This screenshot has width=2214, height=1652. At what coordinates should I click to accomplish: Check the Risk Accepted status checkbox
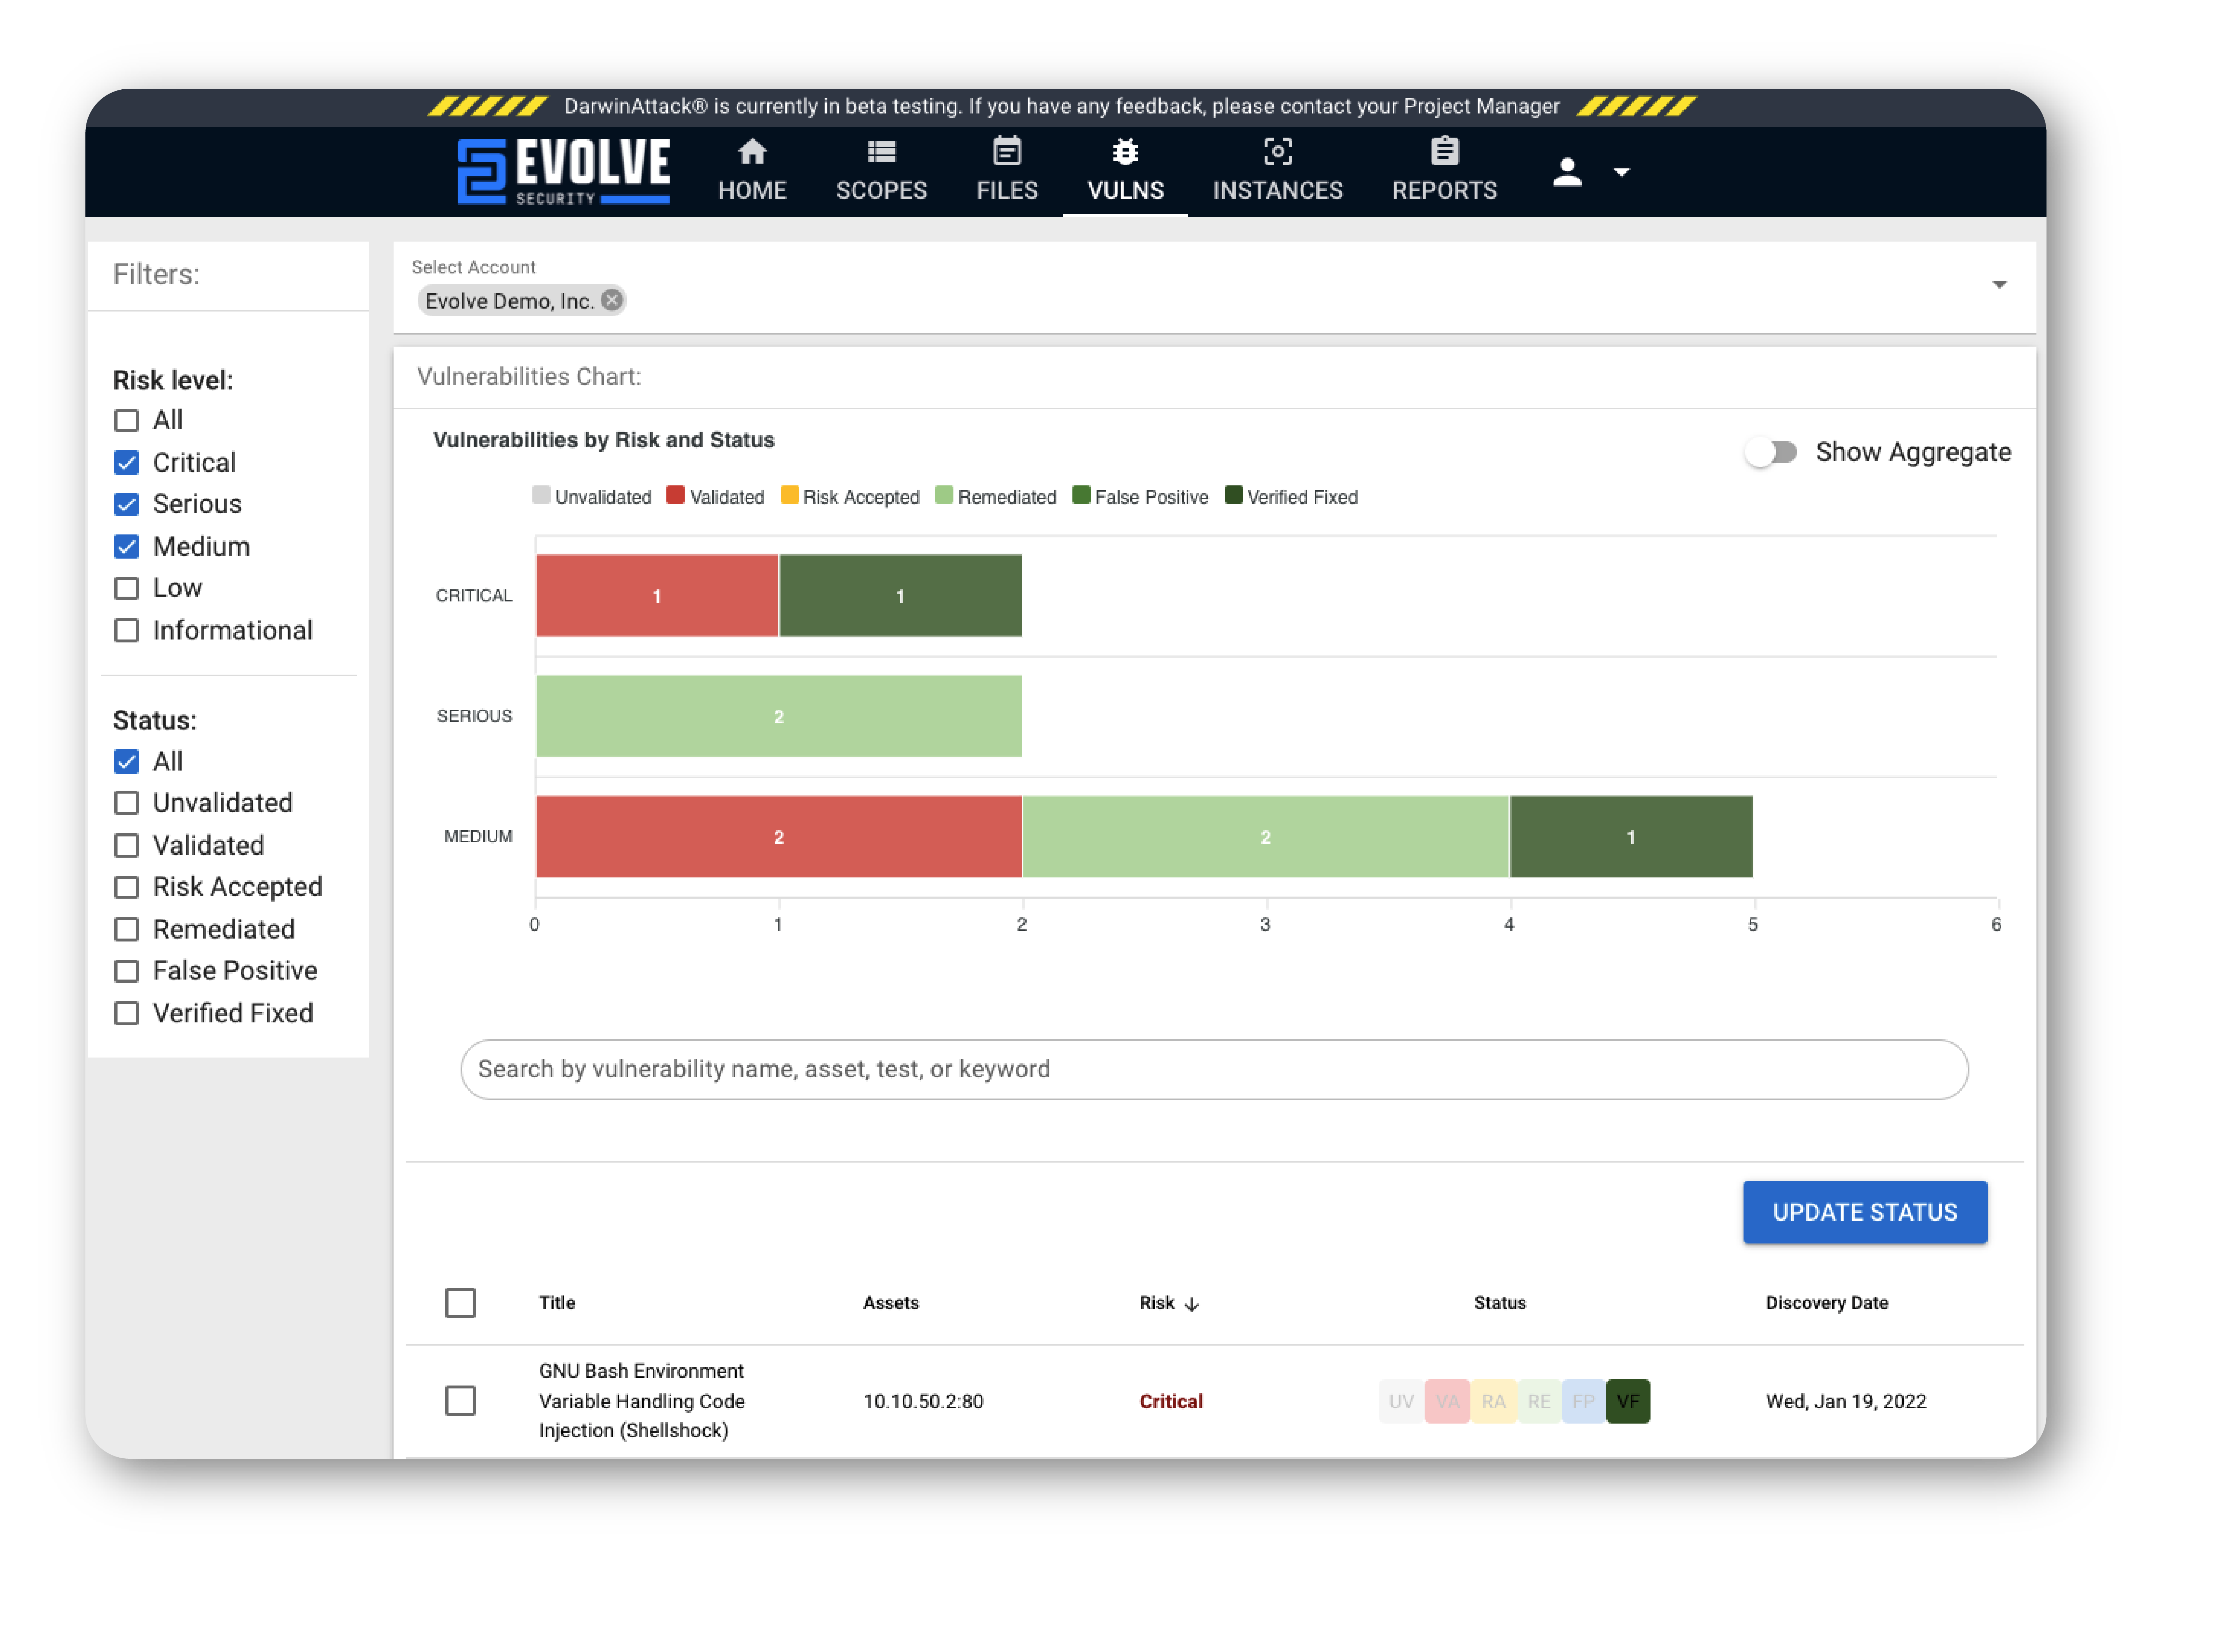pos(126,887)
